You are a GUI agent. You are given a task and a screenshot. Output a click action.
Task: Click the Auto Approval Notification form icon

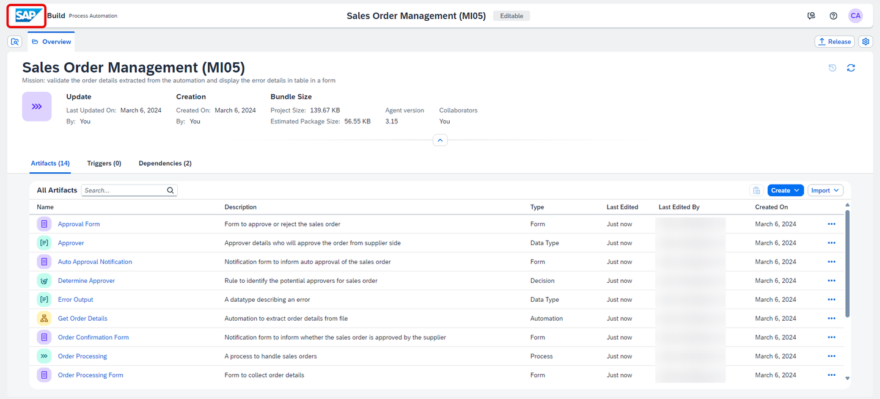coord(44,262)
